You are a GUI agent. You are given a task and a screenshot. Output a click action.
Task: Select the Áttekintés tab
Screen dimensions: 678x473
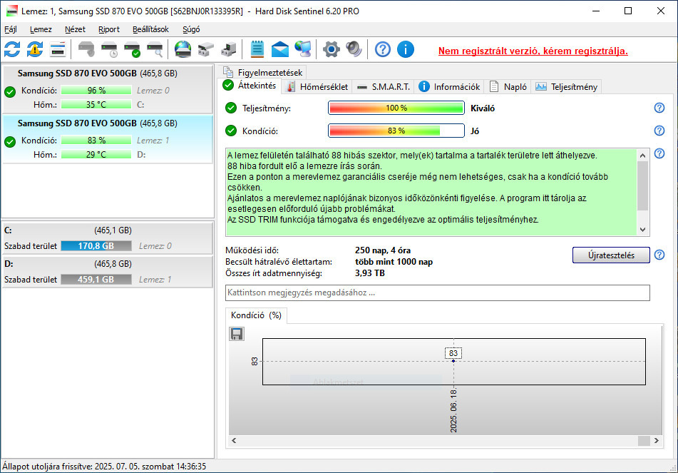(x=250, y=85)
